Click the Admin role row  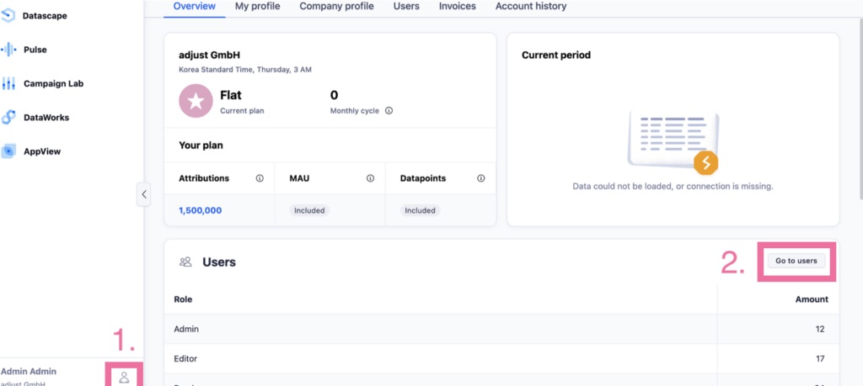tap(501, 329)
